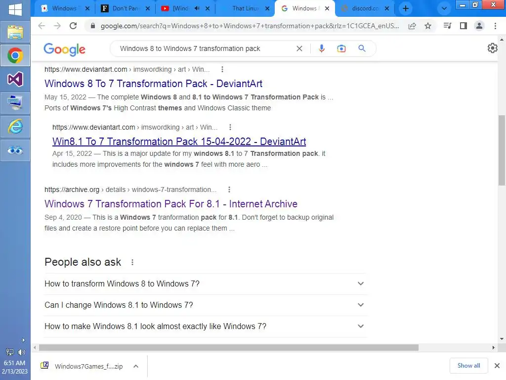Switch to the Don't Pan tab
The image size is (506, 380).
tap(124, 8)
